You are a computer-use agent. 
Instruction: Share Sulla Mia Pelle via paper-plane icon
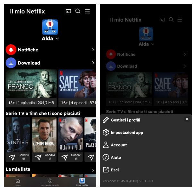(x=65, y=157)
